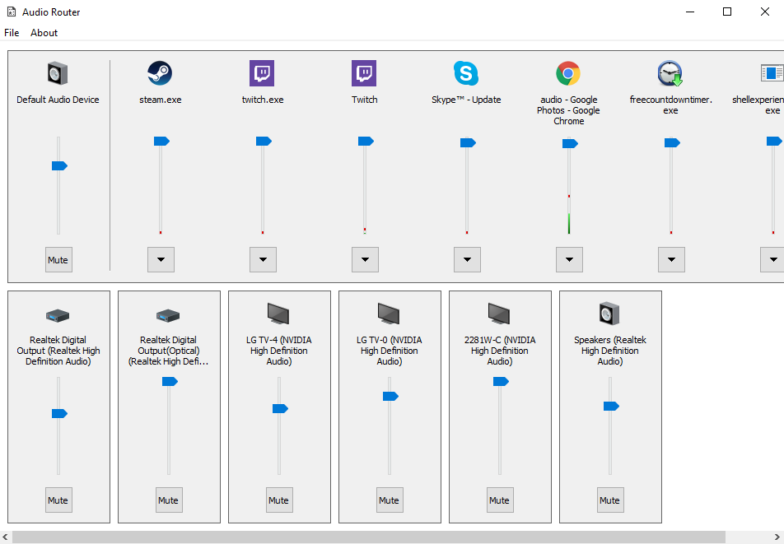Open the Skype Update dropdown arrow

[x=467, y=260]
